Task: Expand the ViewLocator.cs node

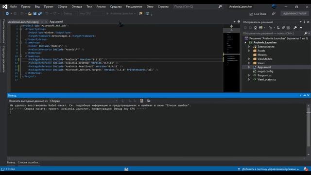Action: pyautogui.click(x=249, y=79)
